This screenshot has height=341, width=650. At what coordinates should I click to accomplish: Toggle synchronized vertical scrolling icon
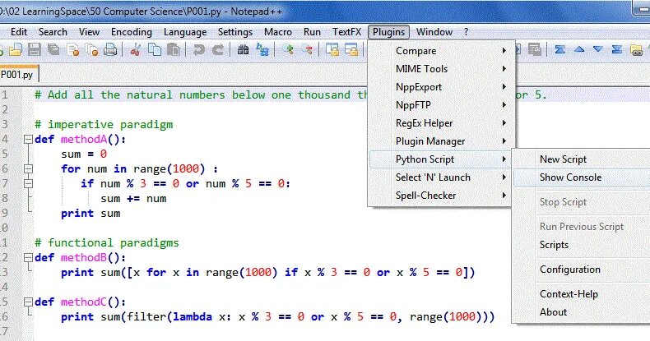coord(332,49)
